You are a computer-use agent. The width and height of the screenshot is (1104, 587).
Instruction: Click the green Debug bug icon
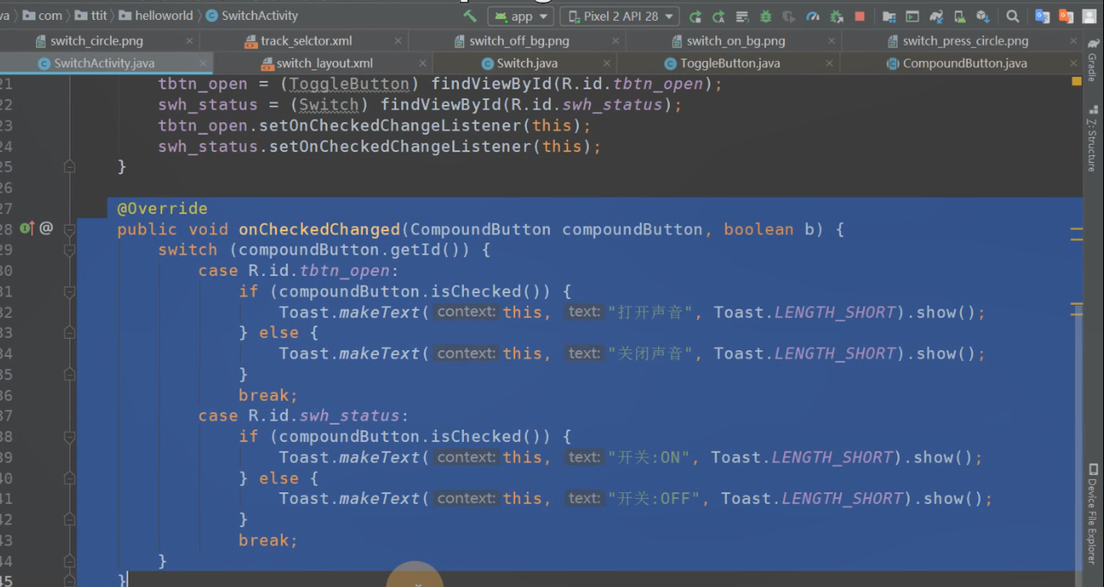(x=765, y=16)
